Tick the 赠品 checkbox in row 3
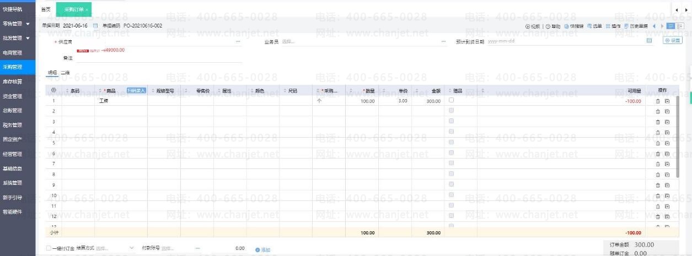The width and height of the screenshot is (692, 256). click(x=452, y=121)
